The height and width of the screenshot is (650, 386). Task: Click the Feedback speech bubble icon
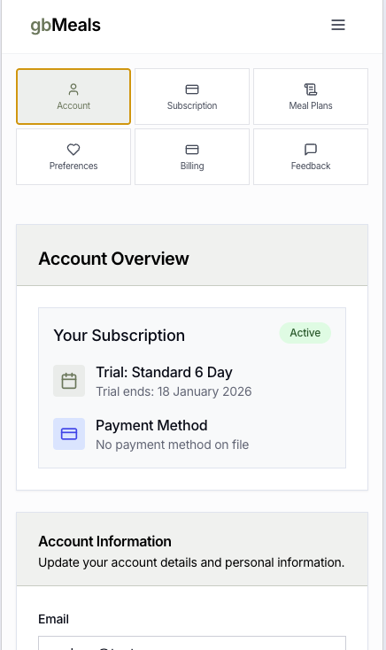pos(311,150)
